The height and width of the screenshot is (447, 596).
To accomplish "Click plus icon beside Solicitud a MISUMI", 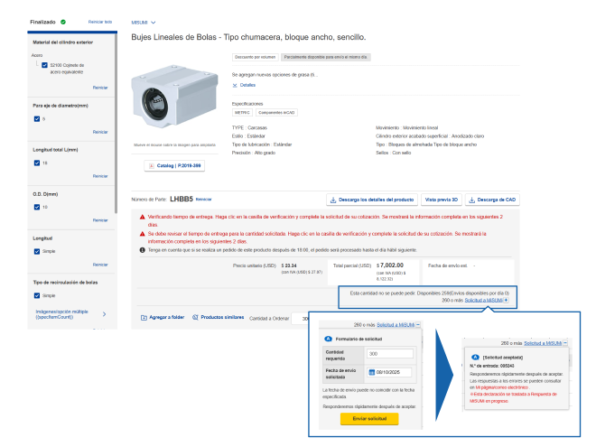I will click(508, 298).
